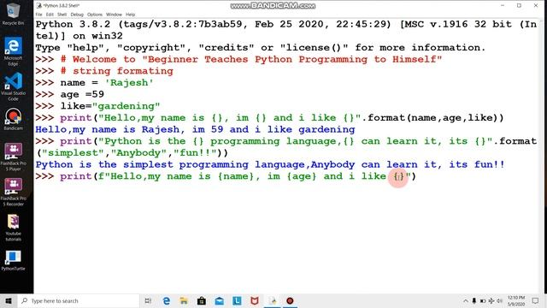This screenshot has height=308, width=547.
Task: Click the battery tray icon
Action: click(x=483, y=300)
